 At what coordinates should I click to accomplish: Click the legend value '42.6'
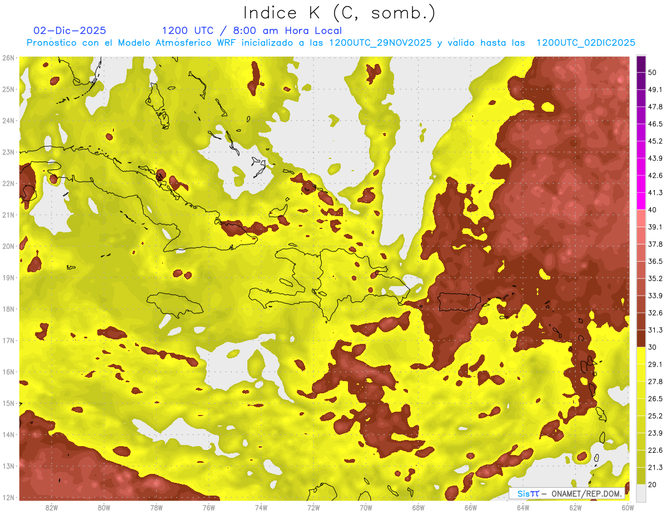tap(655, 176)
